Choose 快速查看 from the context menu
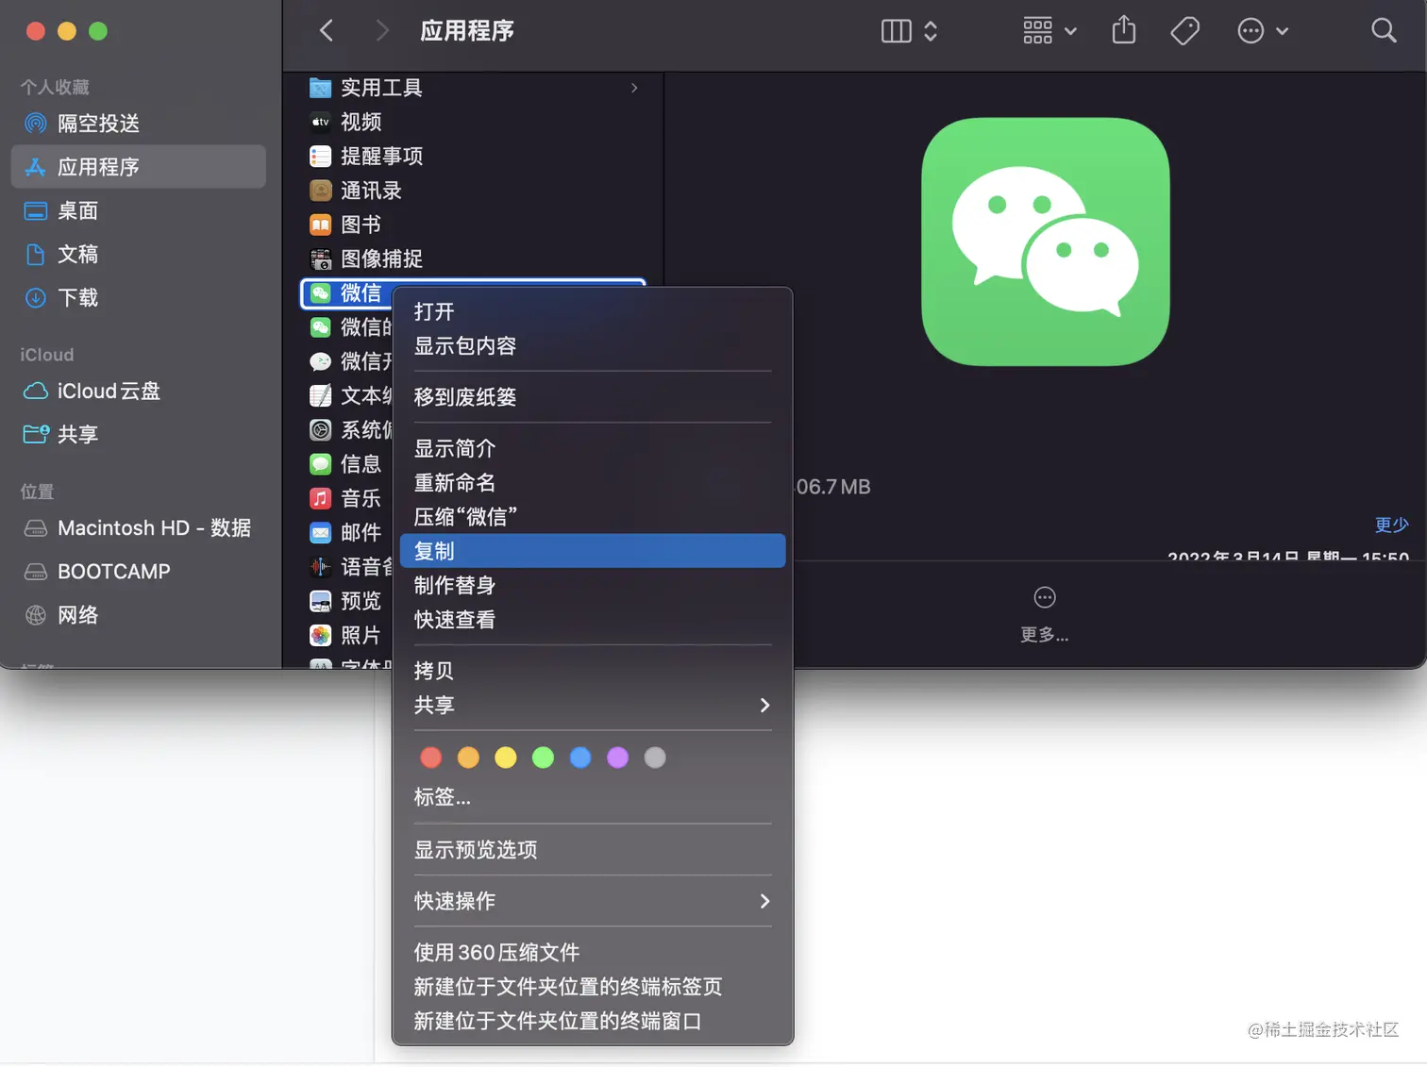1427x1067 pixels. [x=593, y=620]
